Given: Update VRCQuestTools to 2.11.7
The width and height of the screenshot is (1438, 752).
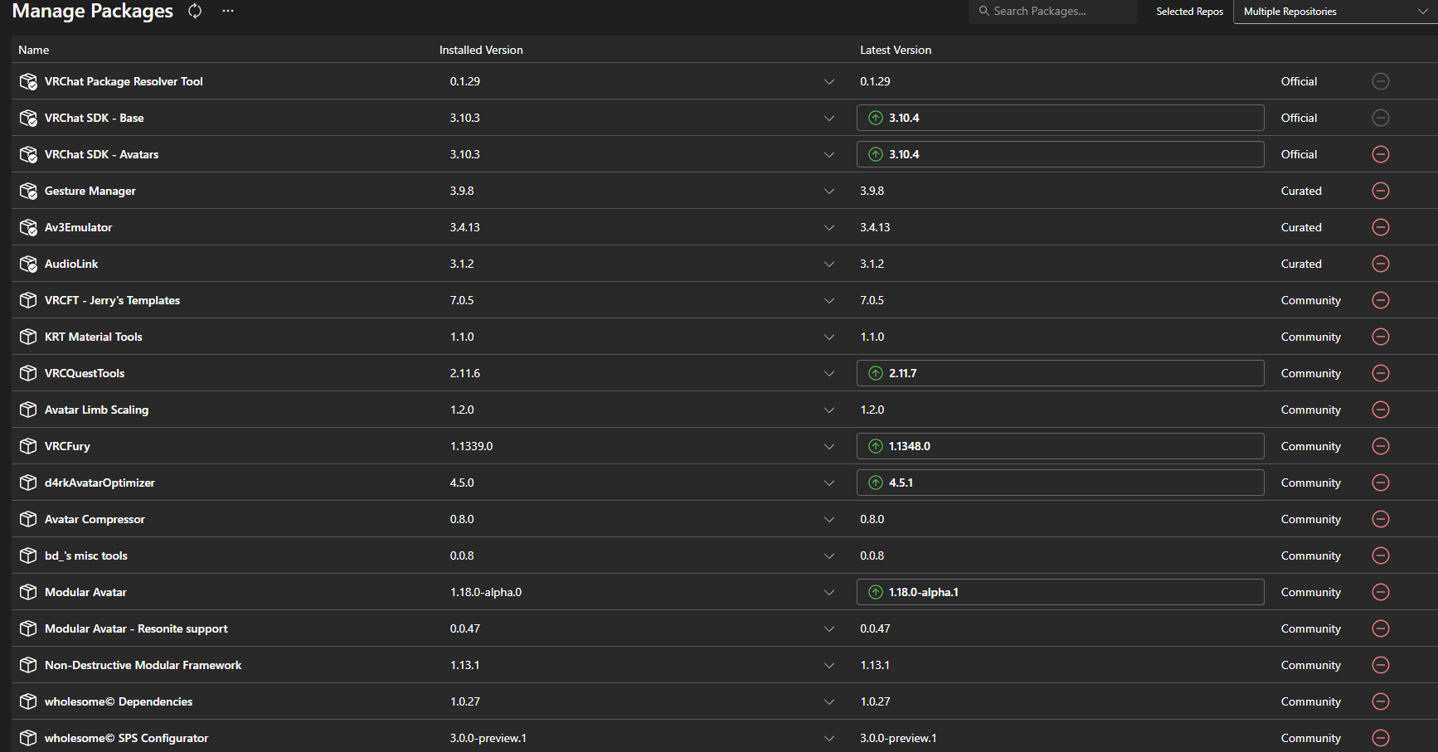Looking at the screenshot, I should 1060,373.
